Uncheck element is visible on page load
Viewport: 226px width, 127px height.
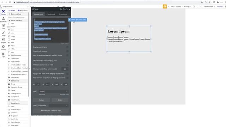(x=67, y=61)
